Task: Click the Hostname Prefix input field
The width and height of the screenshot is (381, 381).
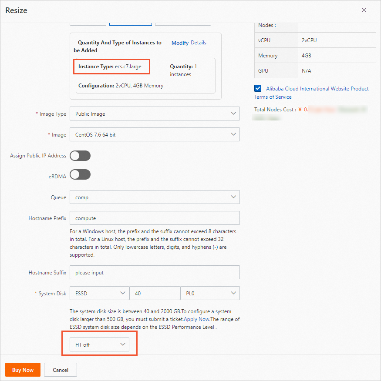Action: [x=155, y=218]
